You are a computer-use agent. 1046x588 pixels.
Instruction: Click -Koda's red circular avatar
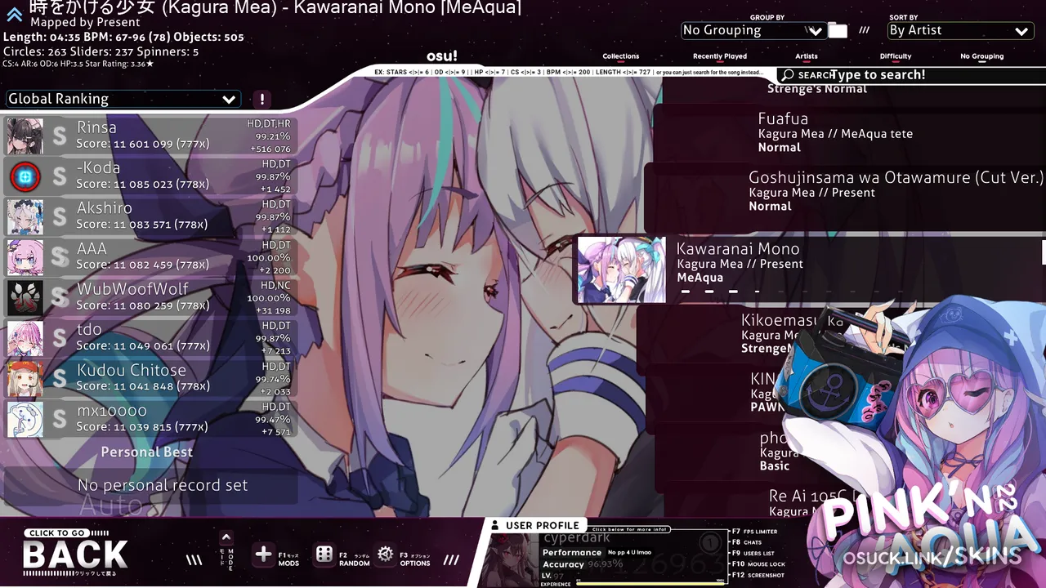25,176
